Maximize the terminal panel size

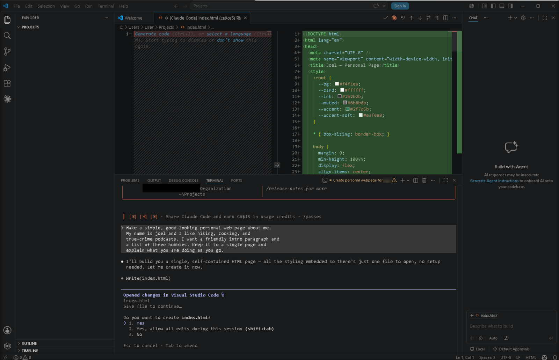(x=445, y=180)
